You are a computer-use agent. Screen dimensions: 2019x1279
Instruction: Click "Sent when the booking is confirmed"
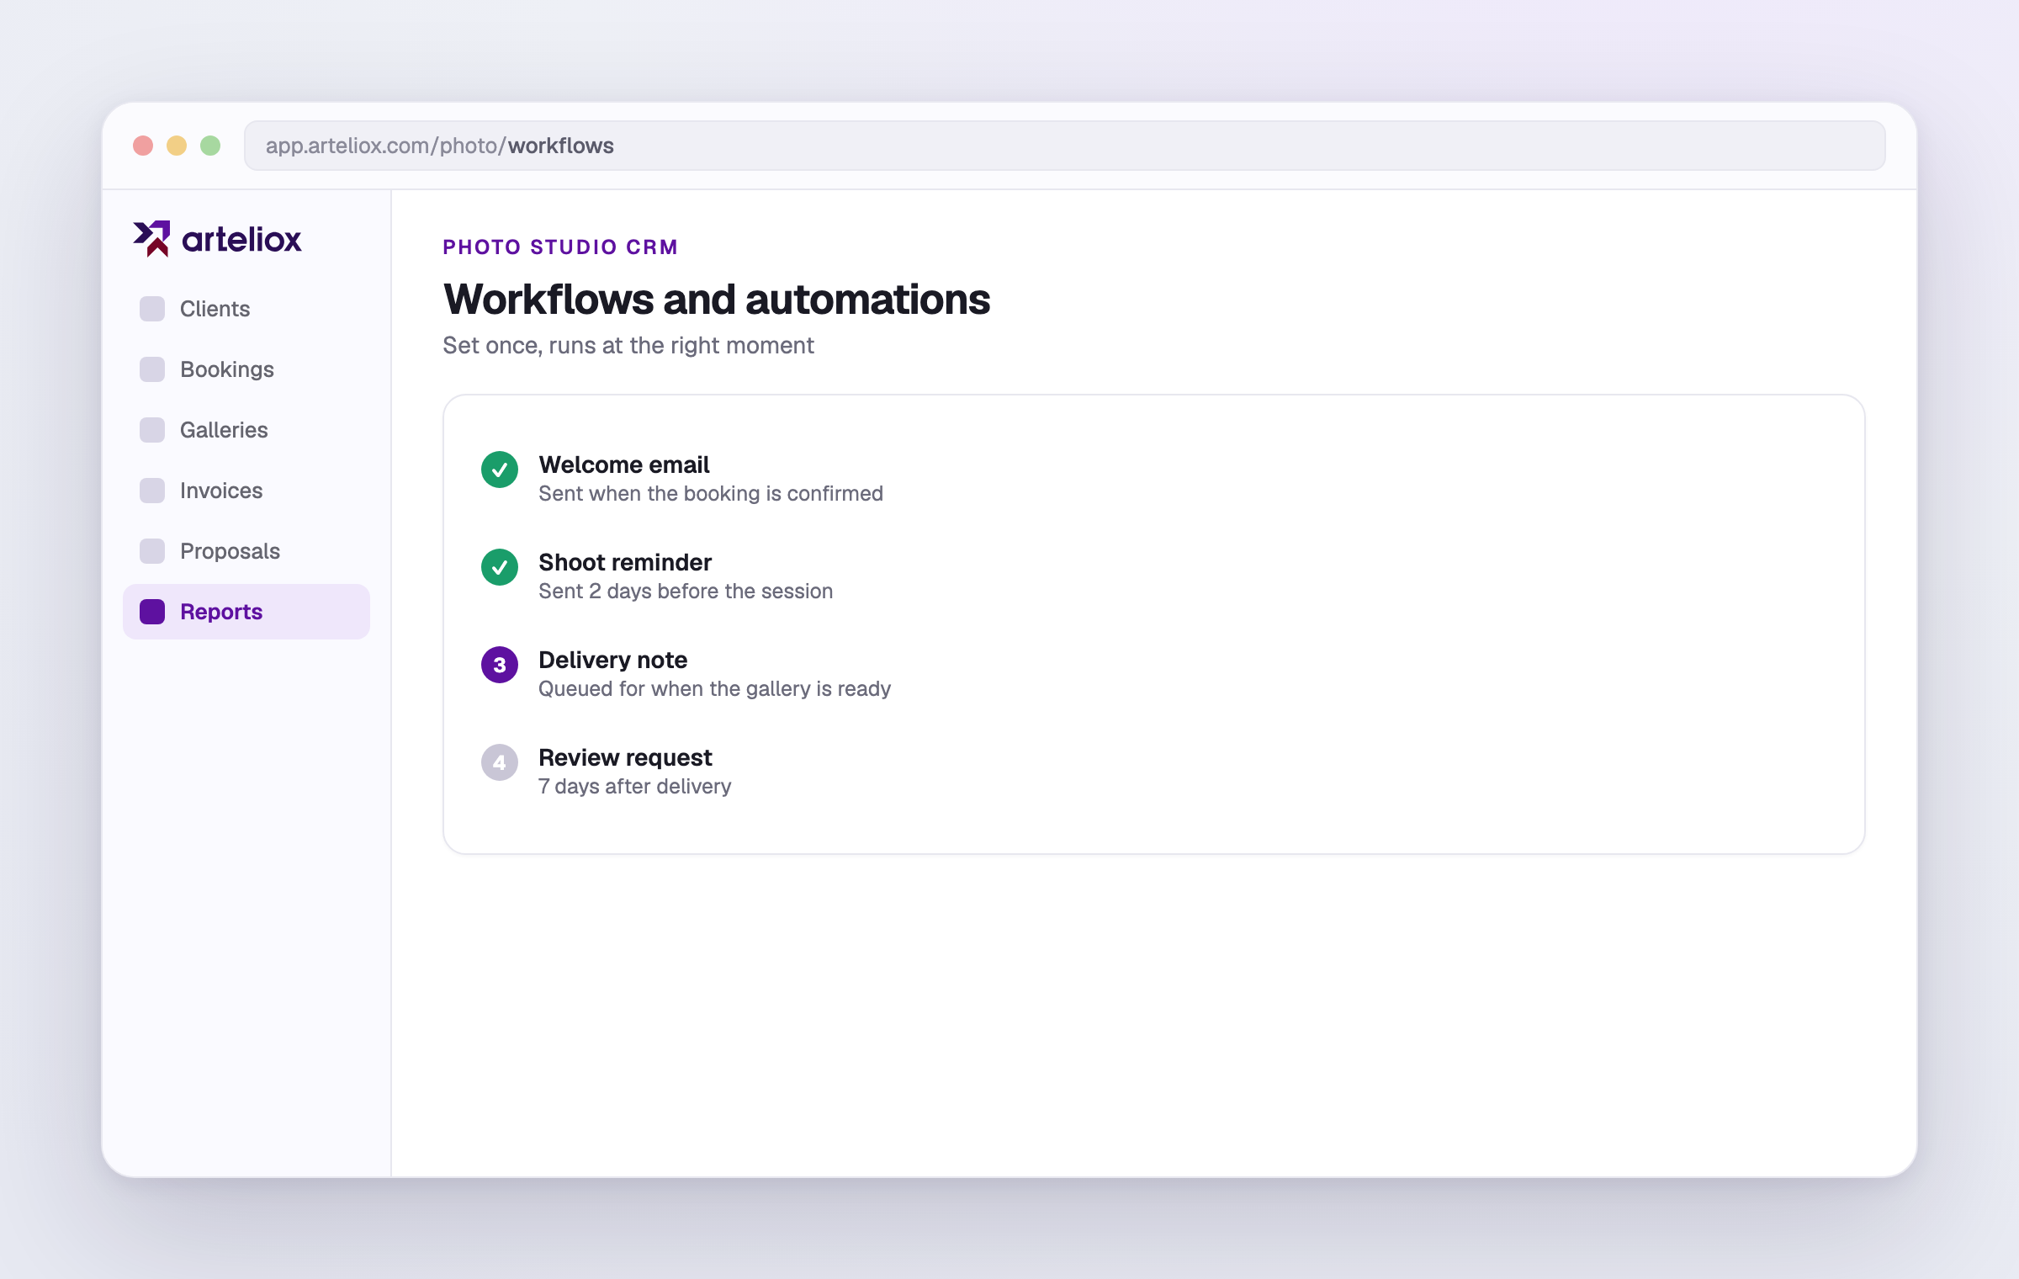coord(711,494)
